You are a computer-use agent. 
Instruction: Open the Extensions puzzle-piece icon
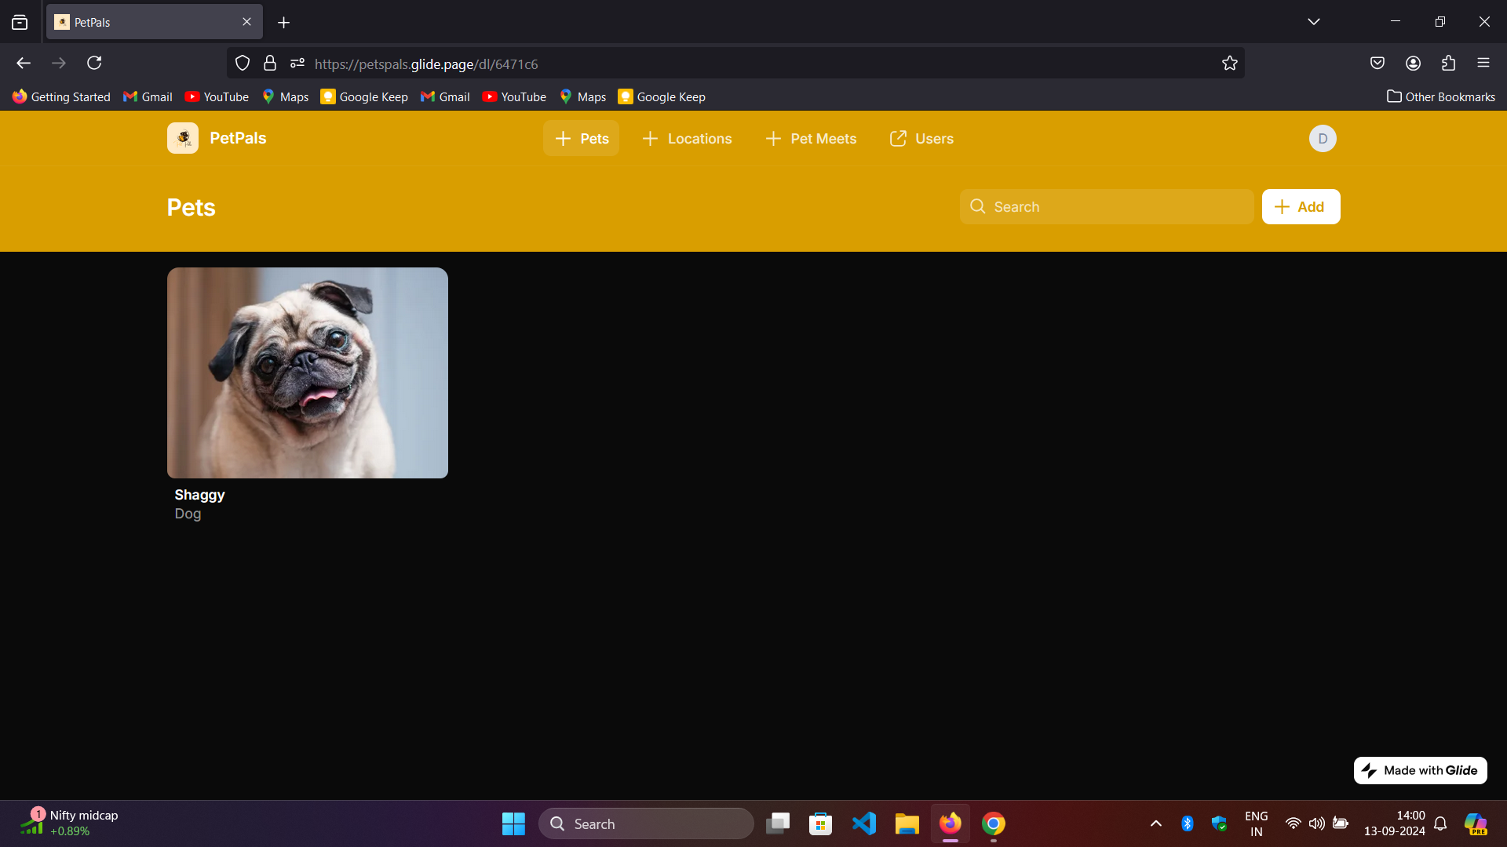coord(1448,63)
